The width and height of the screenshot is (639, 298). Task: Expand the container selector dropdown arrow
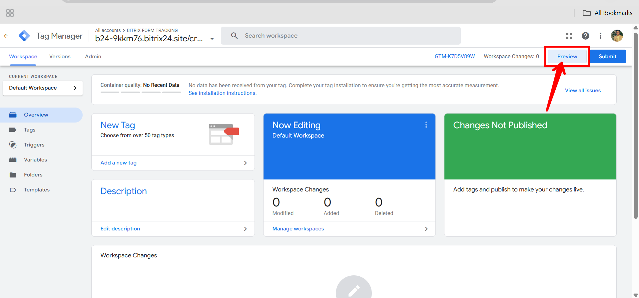click(212, 39)
